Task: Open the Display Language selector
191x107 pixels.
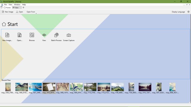Action: tap(178, 12)
